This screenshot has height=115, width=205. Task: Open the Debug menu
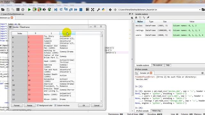31,5
